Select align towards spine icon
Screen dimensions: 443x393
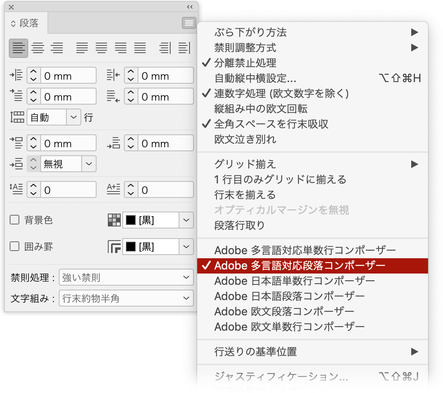click(165, 48)
